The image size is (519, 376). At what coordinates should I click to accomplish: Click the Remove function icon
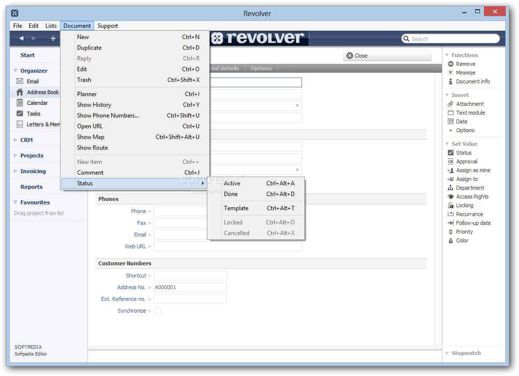451,64
